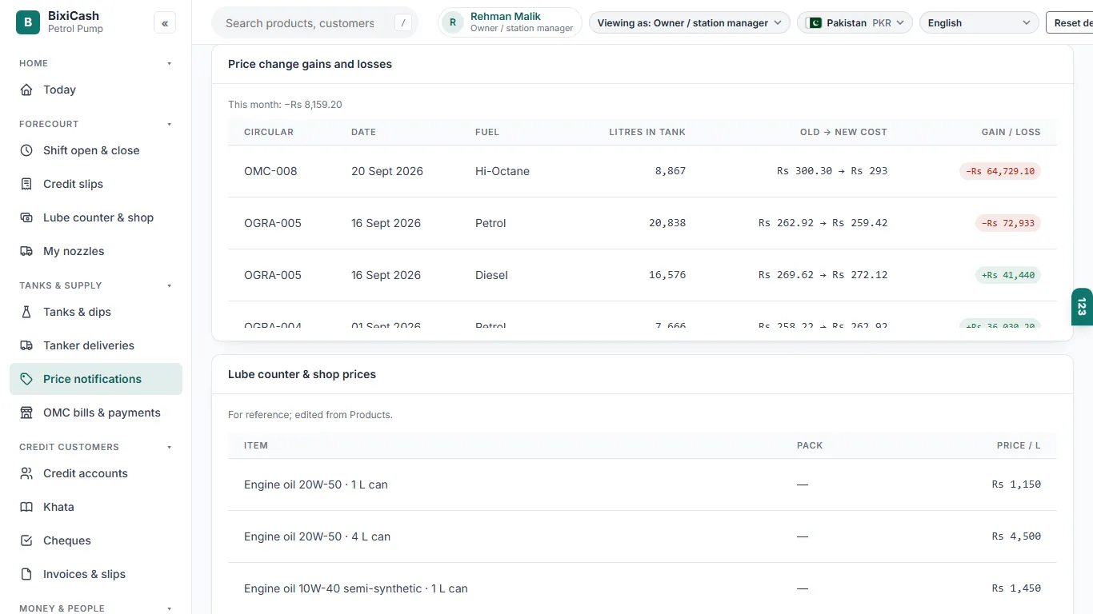Image resolution: width=1093 pixels, height=614 pixels.
Task: Click the −Rs 64,729.10 loss badge
Action: point(1000,171)
